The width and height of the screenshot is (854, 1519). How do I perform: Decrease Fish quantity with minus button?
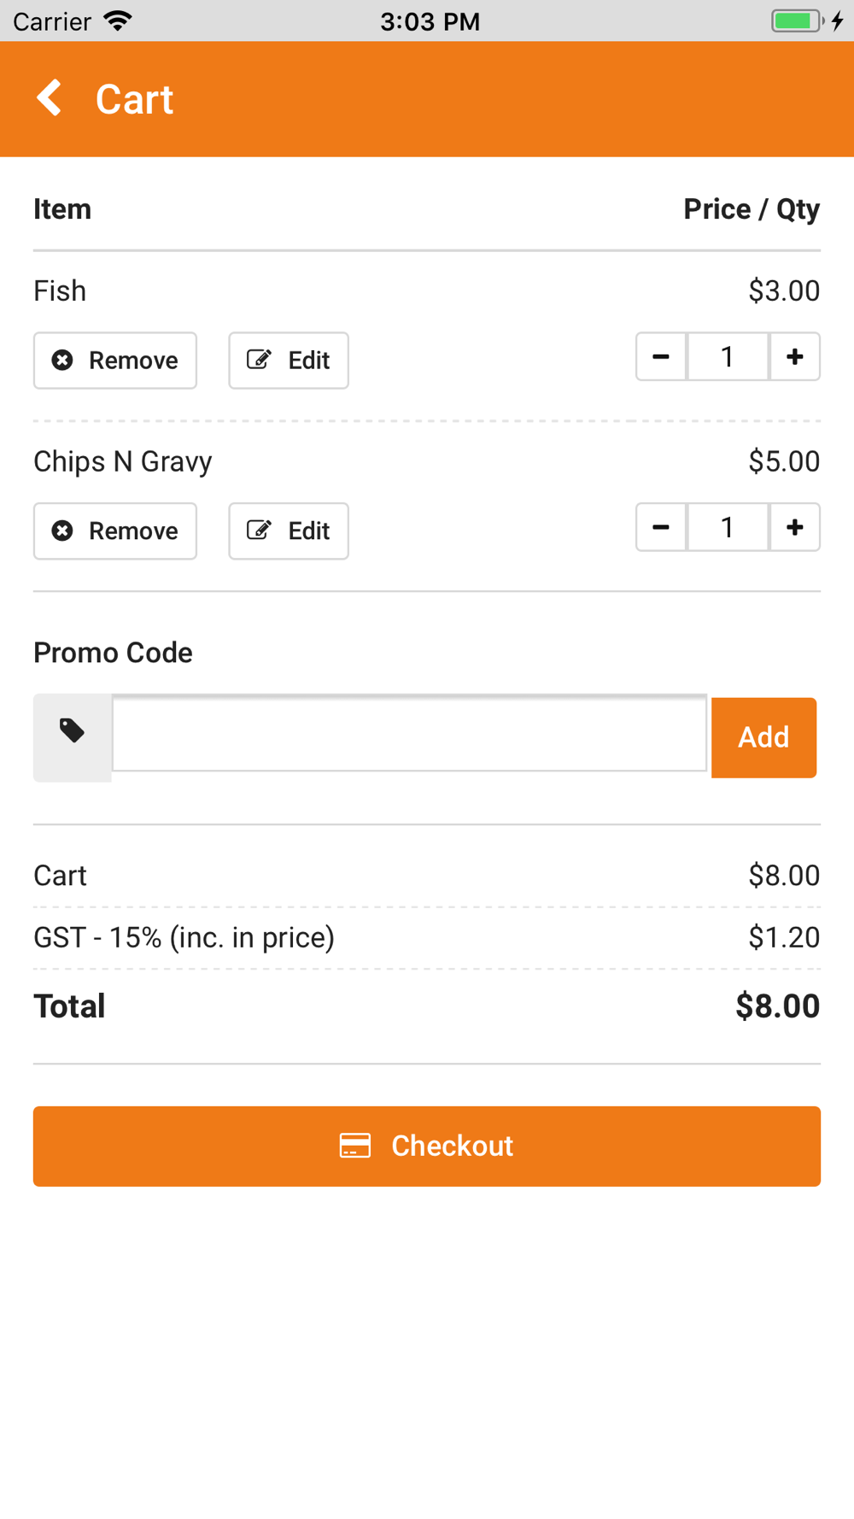click(661, 357)
